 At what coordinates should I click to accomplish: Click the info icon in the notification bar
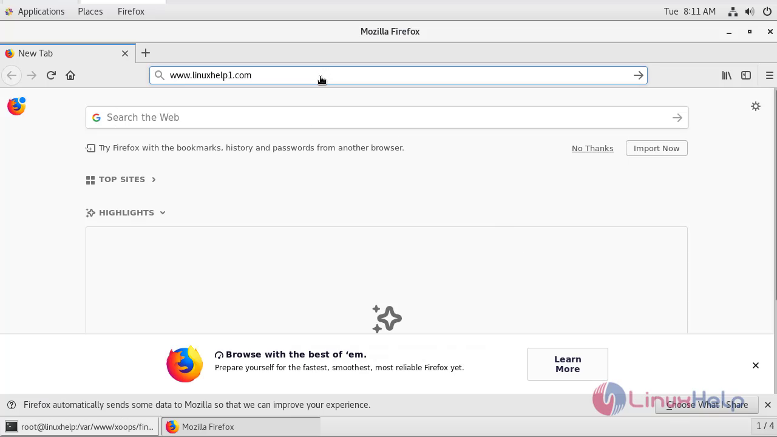click(x=11, y=405)
